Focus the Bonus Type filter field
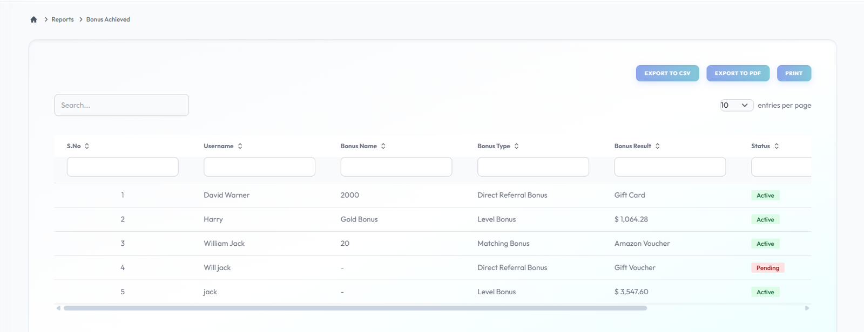The width and height of the screenshot is (864, 332). click(x=533, y=167)
